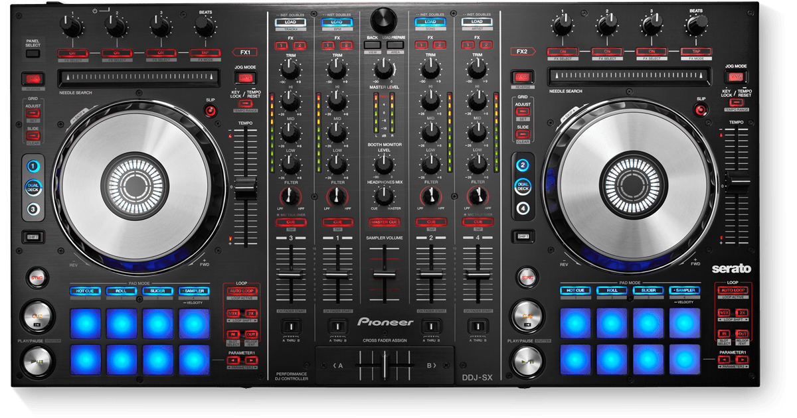Load track to channel 1 via BPM LOAD
Image resolution: width=797 pixels, height=418 pixels.
(337, 22)
